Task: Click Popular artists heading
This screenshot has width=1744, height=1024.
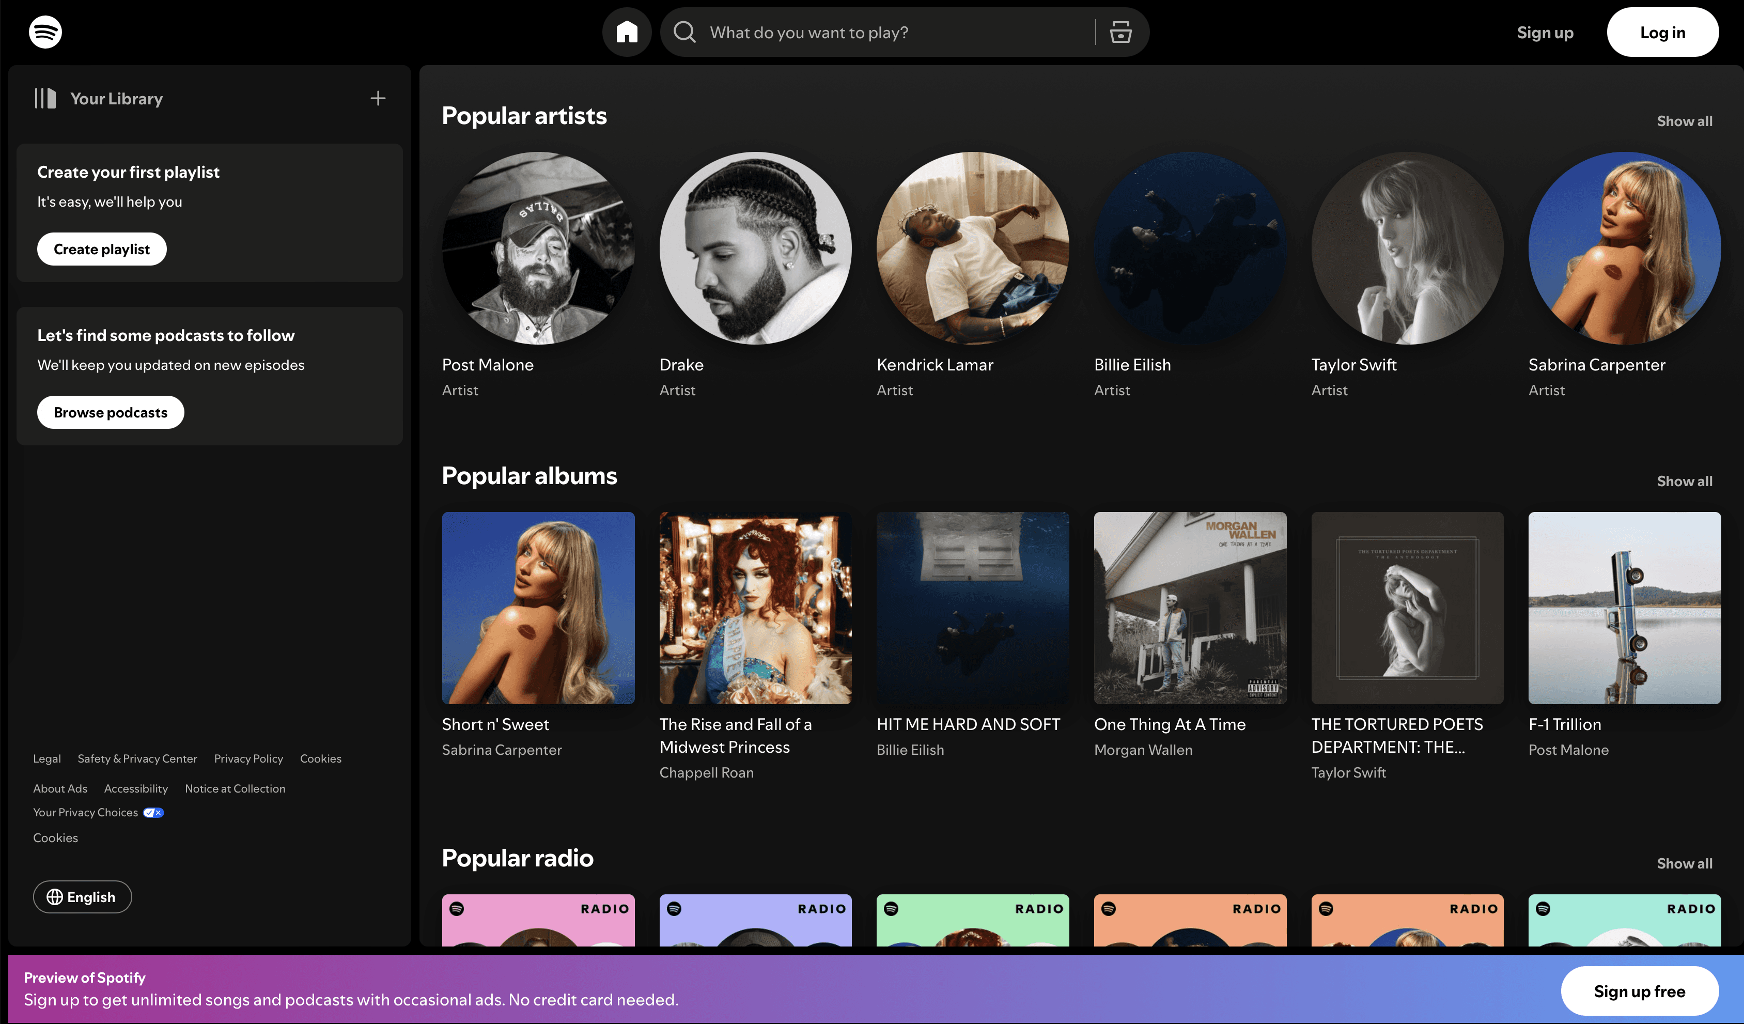Action: [x=524, y=116]
